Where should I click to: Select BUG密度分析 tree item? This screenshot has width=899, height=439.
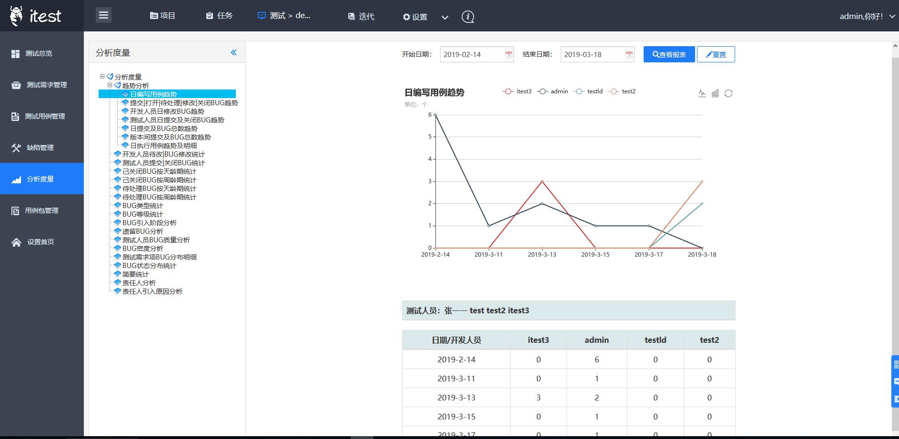point(142,249)
